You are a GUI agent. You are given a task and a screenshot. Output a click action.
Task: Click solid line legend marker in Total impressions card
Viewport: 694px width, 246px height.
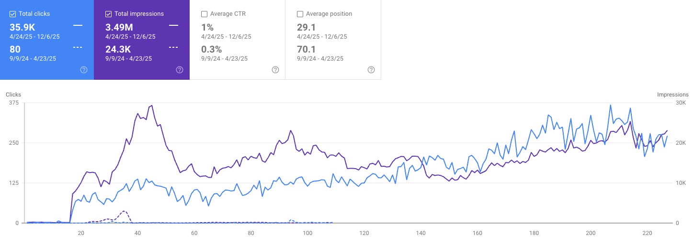pyautogui.click(x=173, y=25)
